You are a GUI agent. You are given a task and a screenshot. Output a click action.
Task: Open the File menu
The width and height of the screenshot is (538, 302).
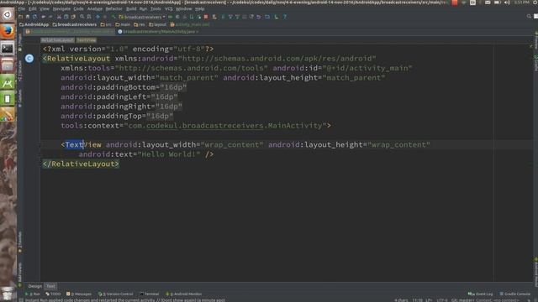(x=22, y=9)
